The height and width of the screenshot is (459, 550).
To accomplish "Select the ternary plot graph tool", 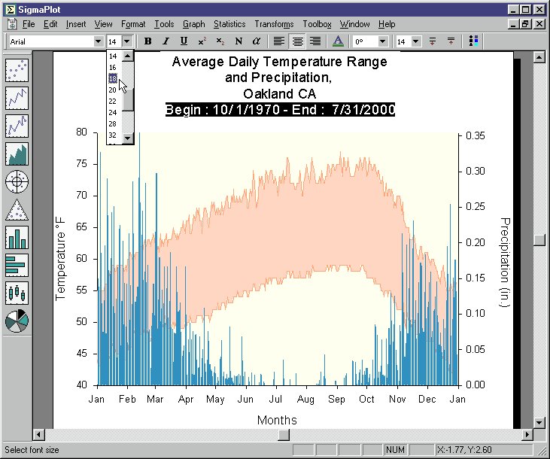I will pos(17,209).
